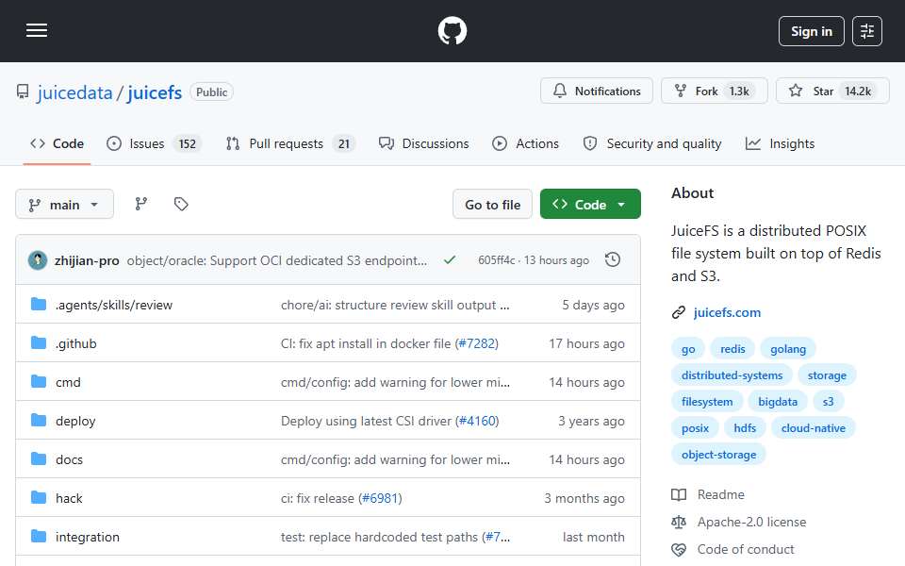
Task: Click folder icon beside deploy
Action: click(x=39, y=421)
